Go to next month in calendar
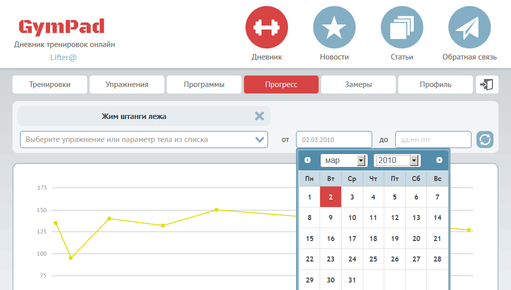 (439, 160)
